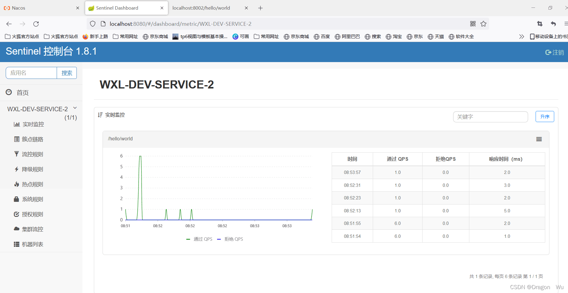Click the undo arrow toolbar icon
The image size is (568, 293).
point(553,24)
